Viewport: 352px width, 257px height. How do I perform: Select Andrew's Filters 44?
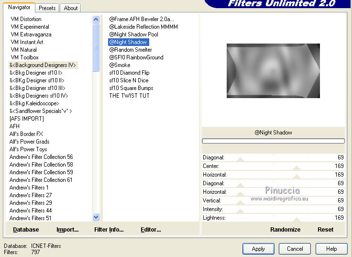(31, 210)
